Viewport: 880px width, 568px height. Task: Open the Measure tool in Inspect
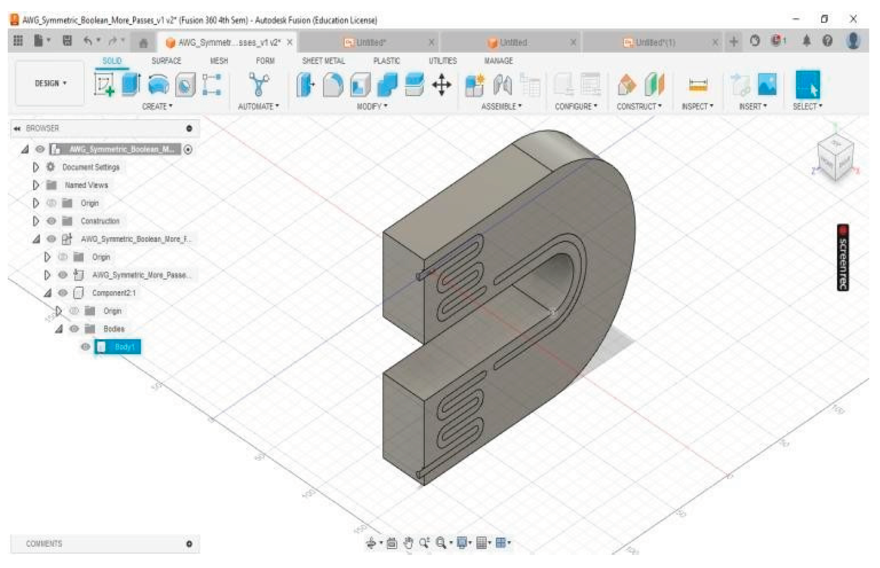click(x=698, y=85)
